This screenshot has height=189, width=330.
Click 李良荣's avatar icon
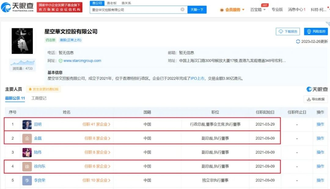tap(27, 180)
